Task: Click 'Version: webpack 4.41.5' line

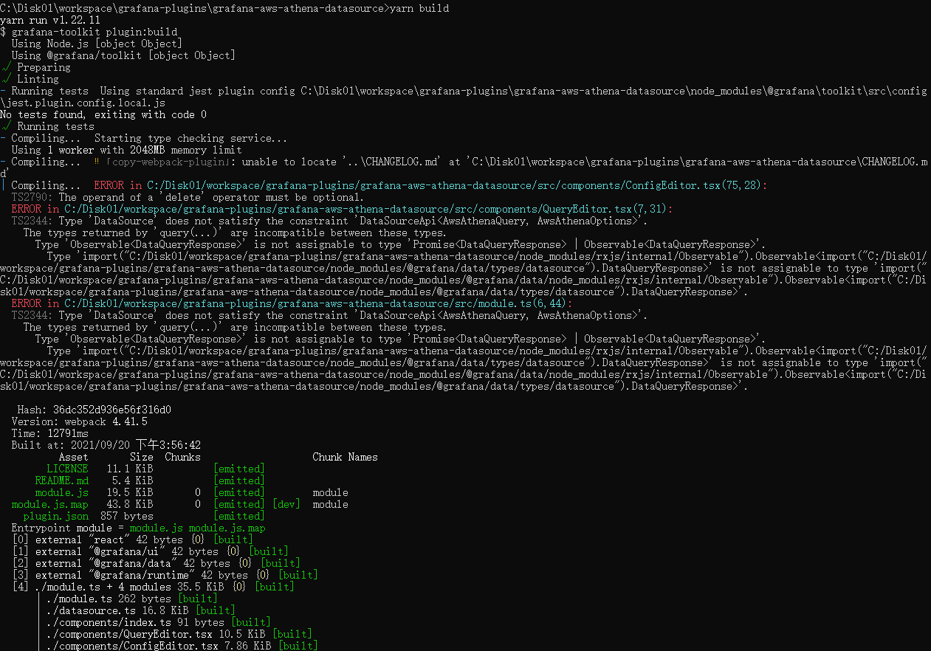Action: (80, 421)
